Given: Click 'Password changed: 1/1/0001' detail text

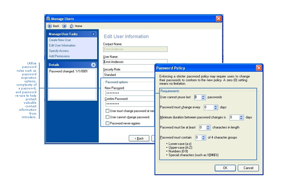Looking at the screenshot, I should (x=68, y=71).
